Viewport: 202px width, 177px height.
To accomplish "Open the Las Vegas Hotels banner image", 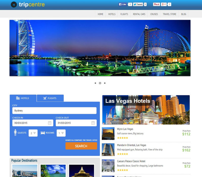I will [x=146, y=110].
